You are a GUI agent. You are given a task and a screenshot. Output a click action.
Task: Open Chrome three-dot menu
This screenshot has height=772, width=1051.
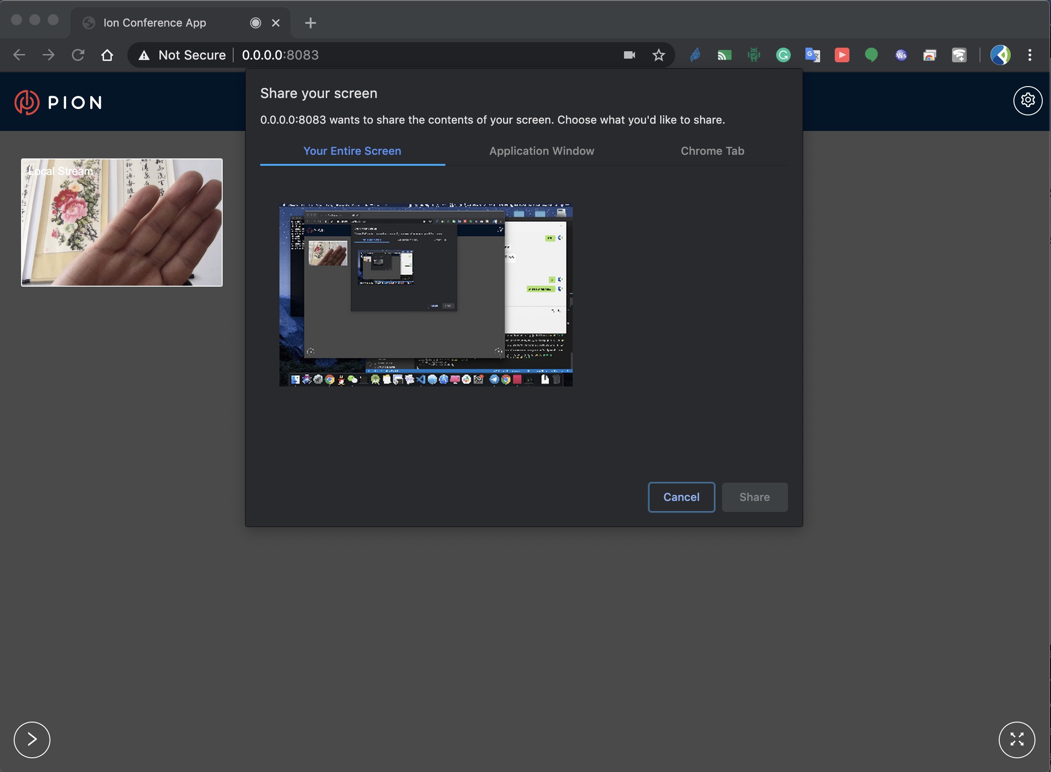(1029, 55)
